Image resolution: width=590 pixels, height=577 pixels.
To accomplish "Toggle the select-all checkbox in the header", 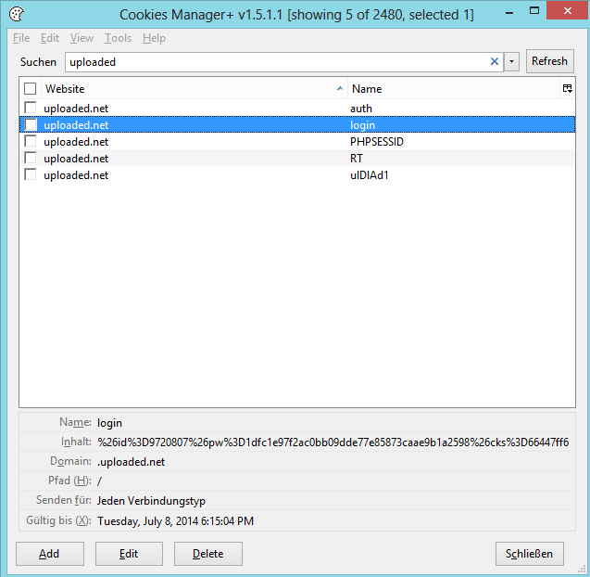I will pos(30,88).
